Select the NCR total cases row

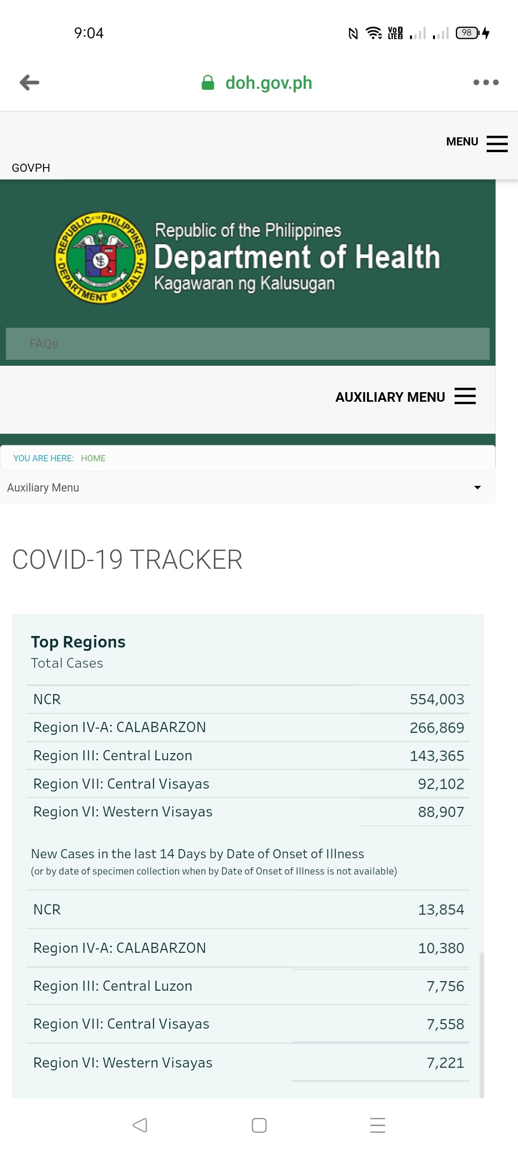click(x=248, y=699)
